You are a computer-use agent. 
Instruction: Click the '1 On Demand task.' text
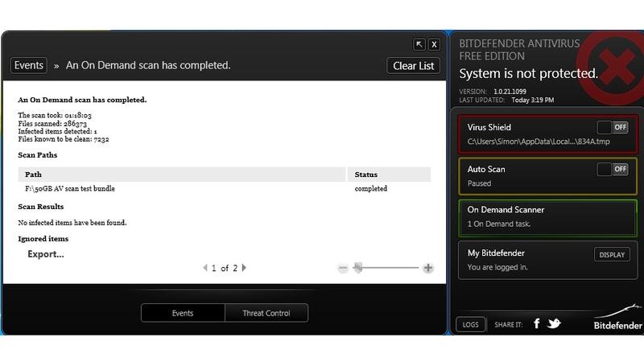pos(498,224)
